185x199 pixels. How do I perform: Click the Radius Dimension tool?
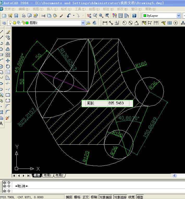125,23
